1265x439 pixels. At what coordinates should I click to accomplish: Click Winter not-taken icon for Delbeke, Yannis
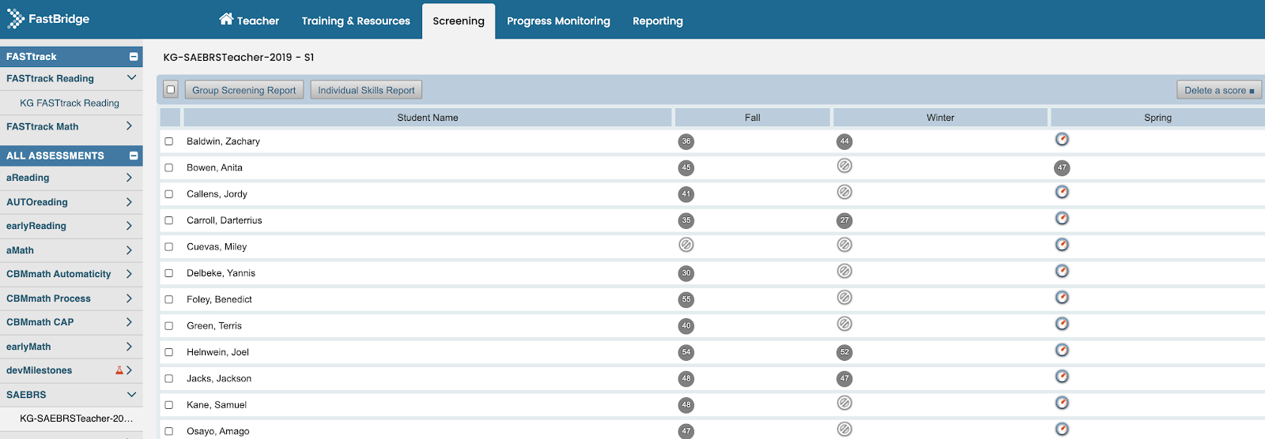pyautogui.click(x=844, y=271)
